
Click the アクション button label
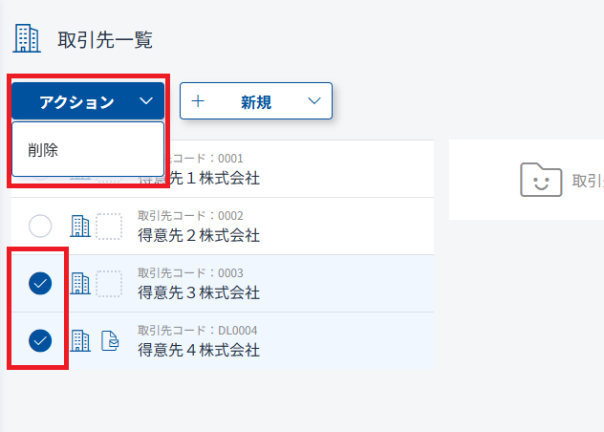coord(76,102)
